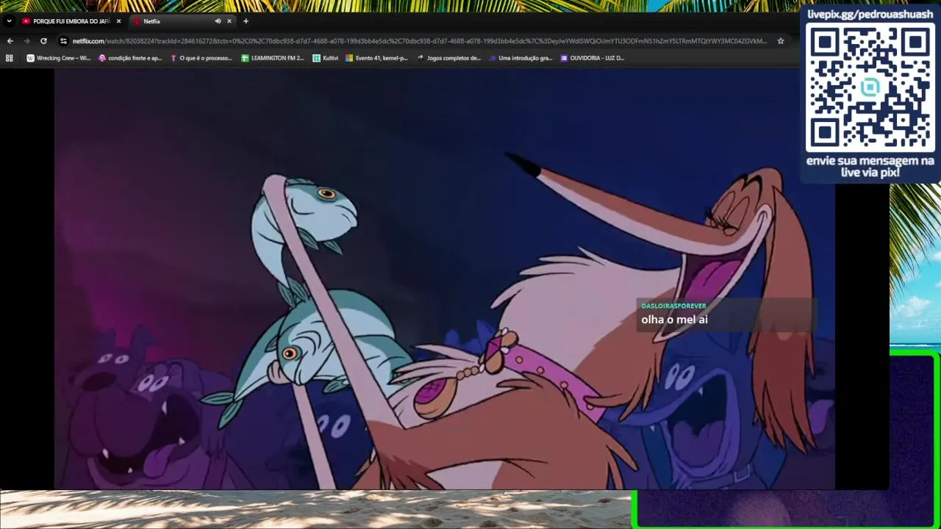This screenshot has height=529, width=941.
Task: Reload the current page
Action: [x=43, y=41]
